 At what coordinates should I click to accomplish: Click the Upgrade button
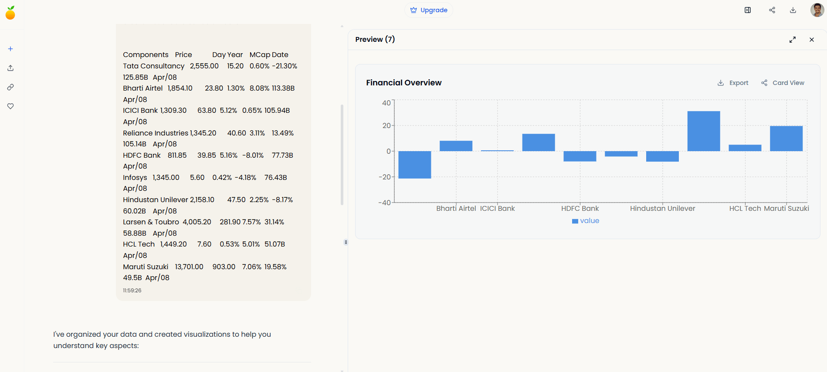tap(429, 10)
